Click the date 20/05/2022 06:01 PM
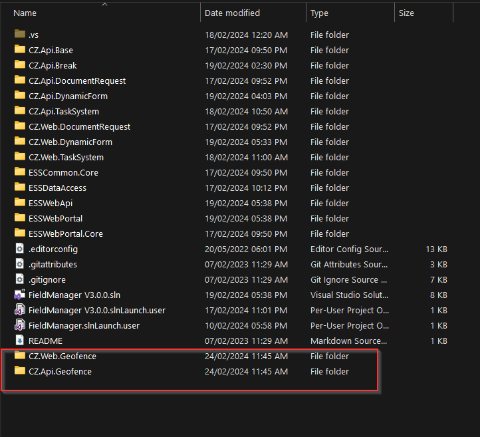The height and width of the screenshot is (437, 480). [246, 249]
